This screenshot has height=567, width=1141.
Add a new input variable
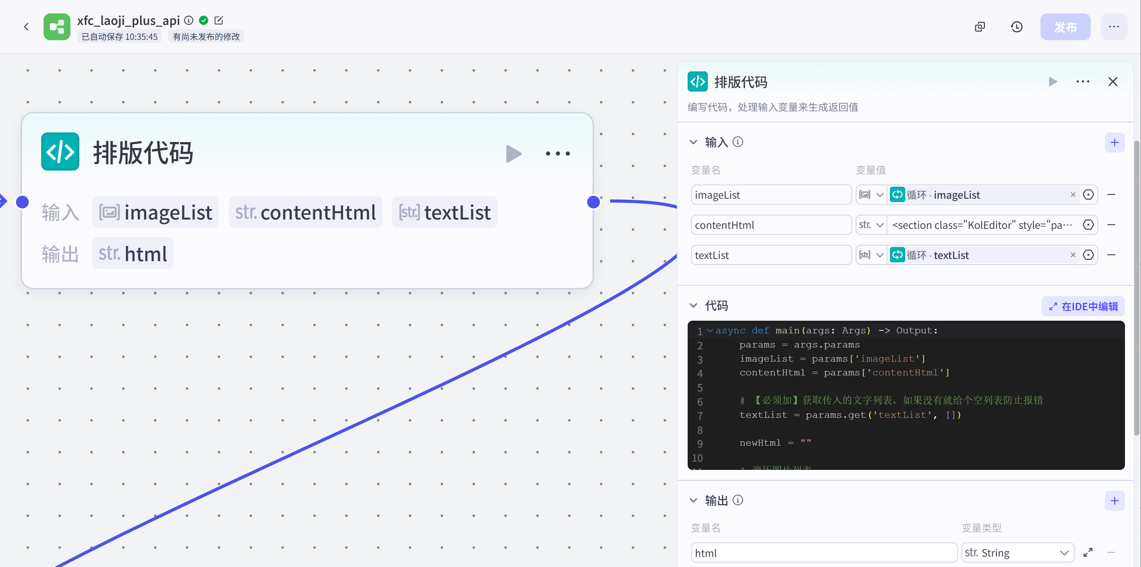pos(1115,142)
